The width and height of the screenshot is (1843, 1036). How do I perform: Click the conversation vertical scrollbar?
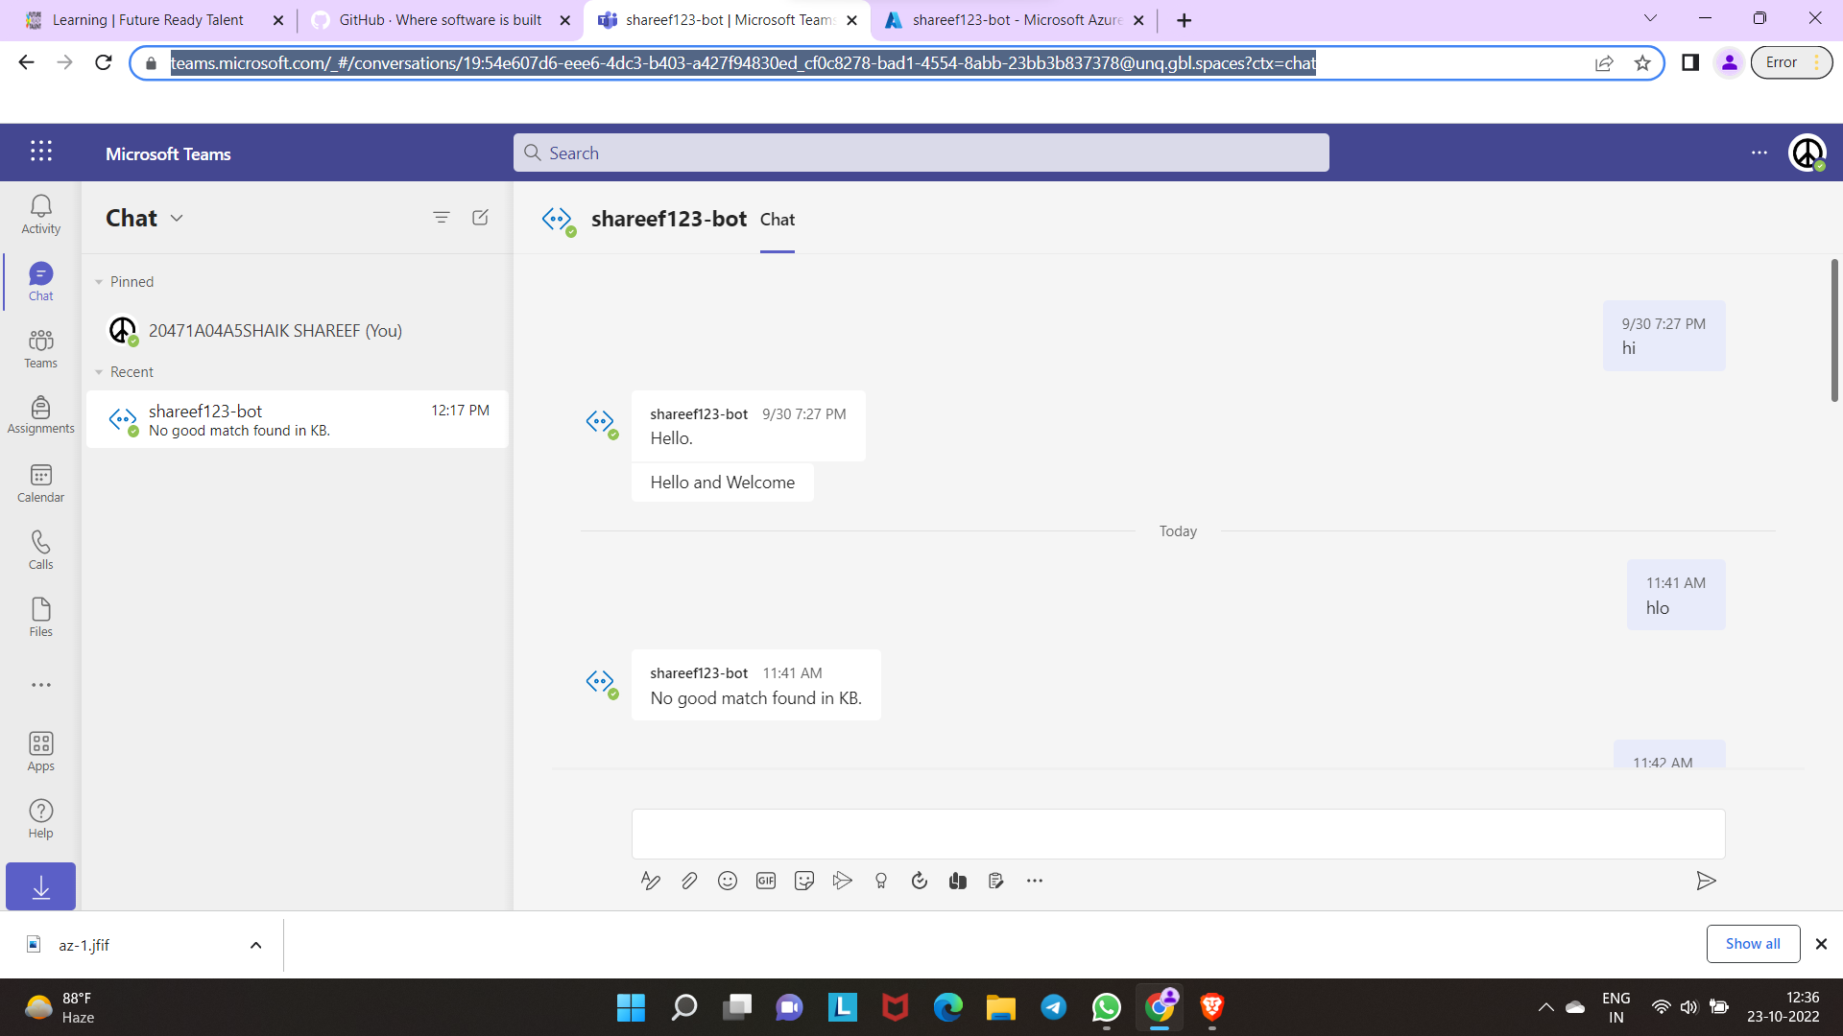coord(1833,331)
